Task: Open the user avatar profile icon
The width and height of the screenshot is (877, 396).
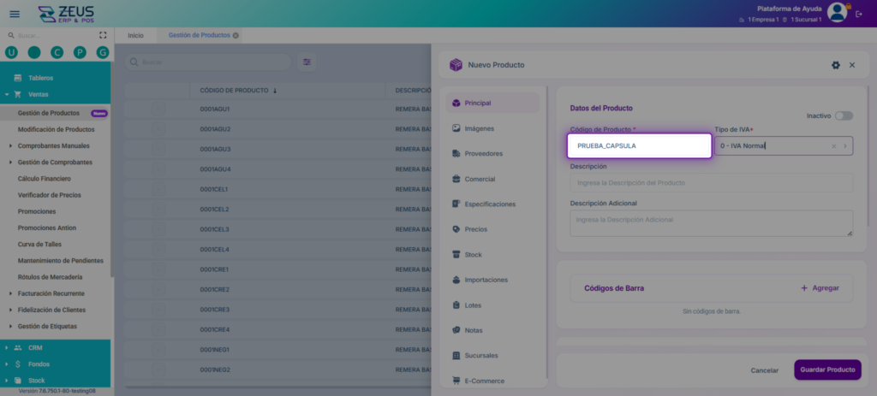Action: point(837,12)
